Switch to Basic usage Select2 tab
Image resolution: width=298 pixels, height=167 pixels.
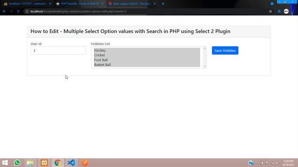point(131,4)
